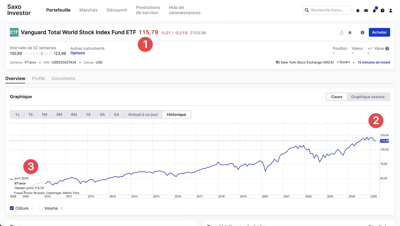Screen dimensions: 400x226
Task: Switch to Cours chart mode
Action: 337,97
